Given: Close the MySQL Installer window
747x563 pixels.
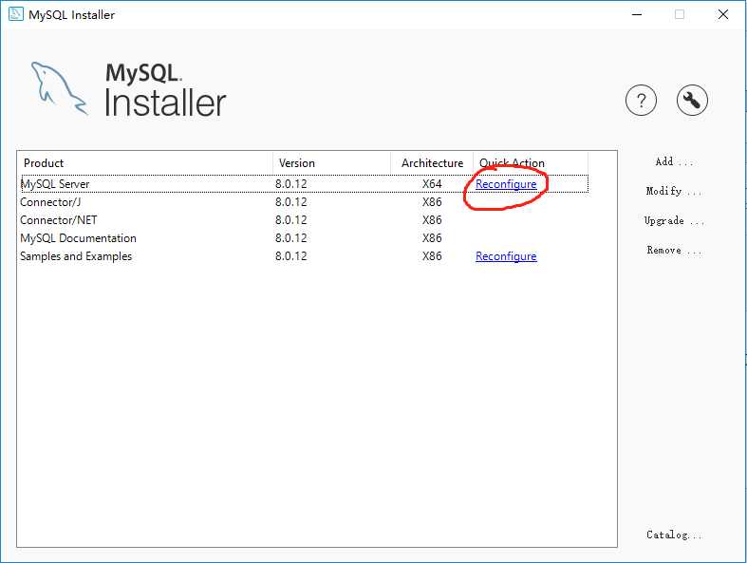Looking at the screenshot, I should [x=722, y=14].
